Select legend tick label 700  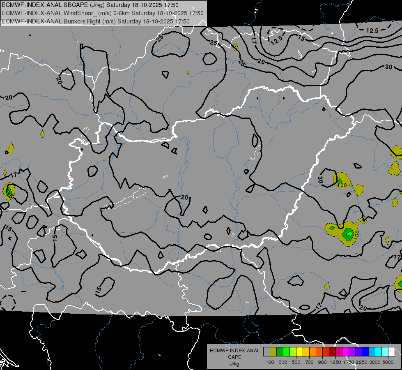click(310, 362)
